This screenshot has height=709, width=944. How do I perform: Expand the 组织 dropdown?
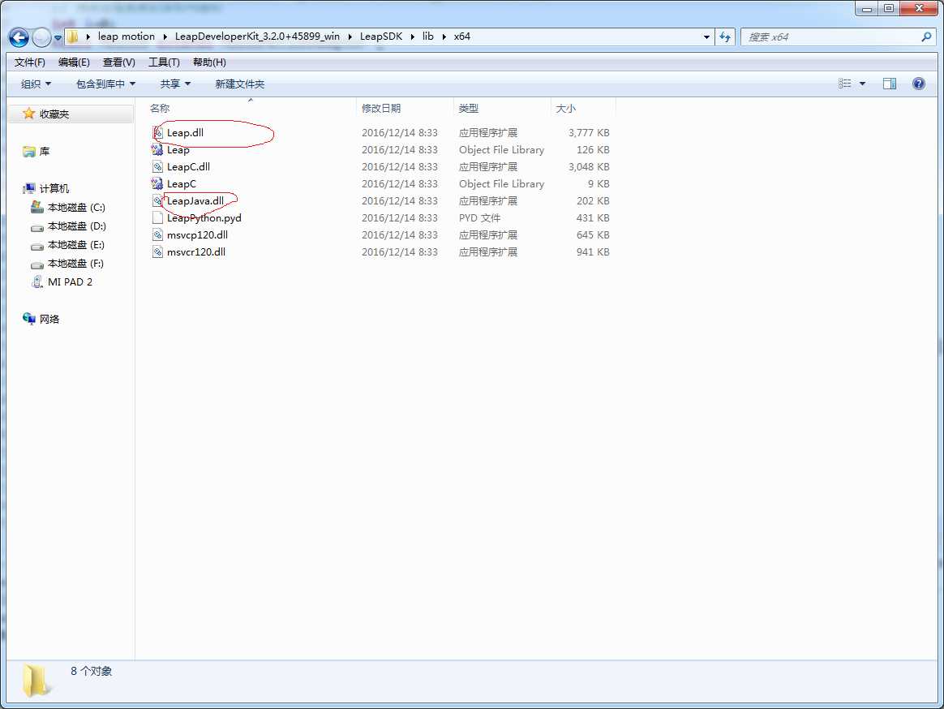tap(36, 84)
